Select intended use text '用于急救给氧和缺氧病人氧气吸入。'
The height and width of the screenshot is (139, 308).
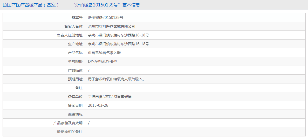click(x=117, y=79)
